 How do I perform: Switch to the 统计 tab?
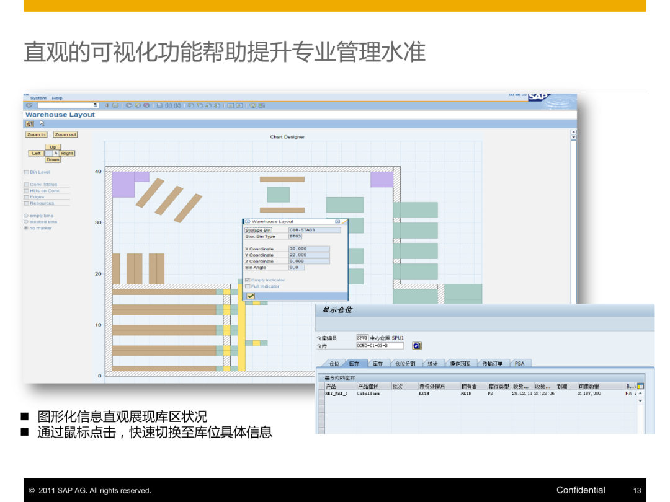pyautogui.click(x=432, y=364)
